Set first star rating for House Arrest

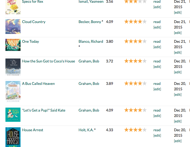pyautogui.click(x=126, y=130)
